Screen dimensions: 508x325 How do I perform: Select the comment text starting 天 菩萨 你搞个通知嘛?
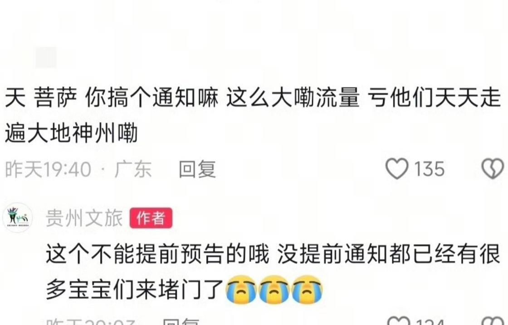pyautogui.click(x=253, y=115)
